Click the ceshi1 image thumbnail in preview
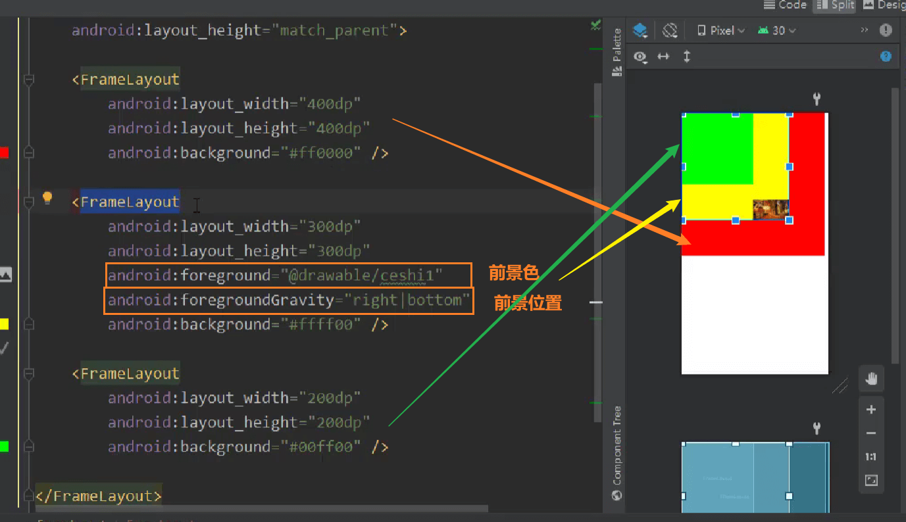The image size is (906, 522). coord(770,209)
